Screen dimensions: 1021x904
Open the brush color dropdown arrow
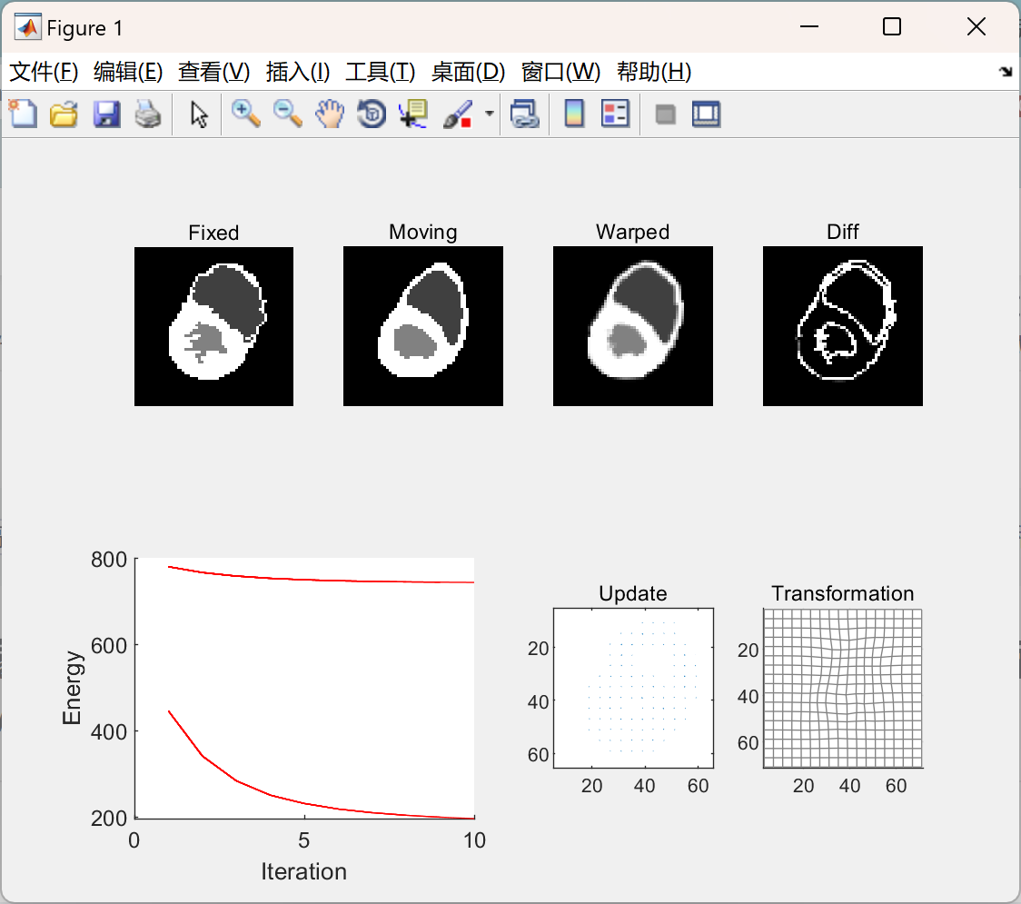click(489, 114)
